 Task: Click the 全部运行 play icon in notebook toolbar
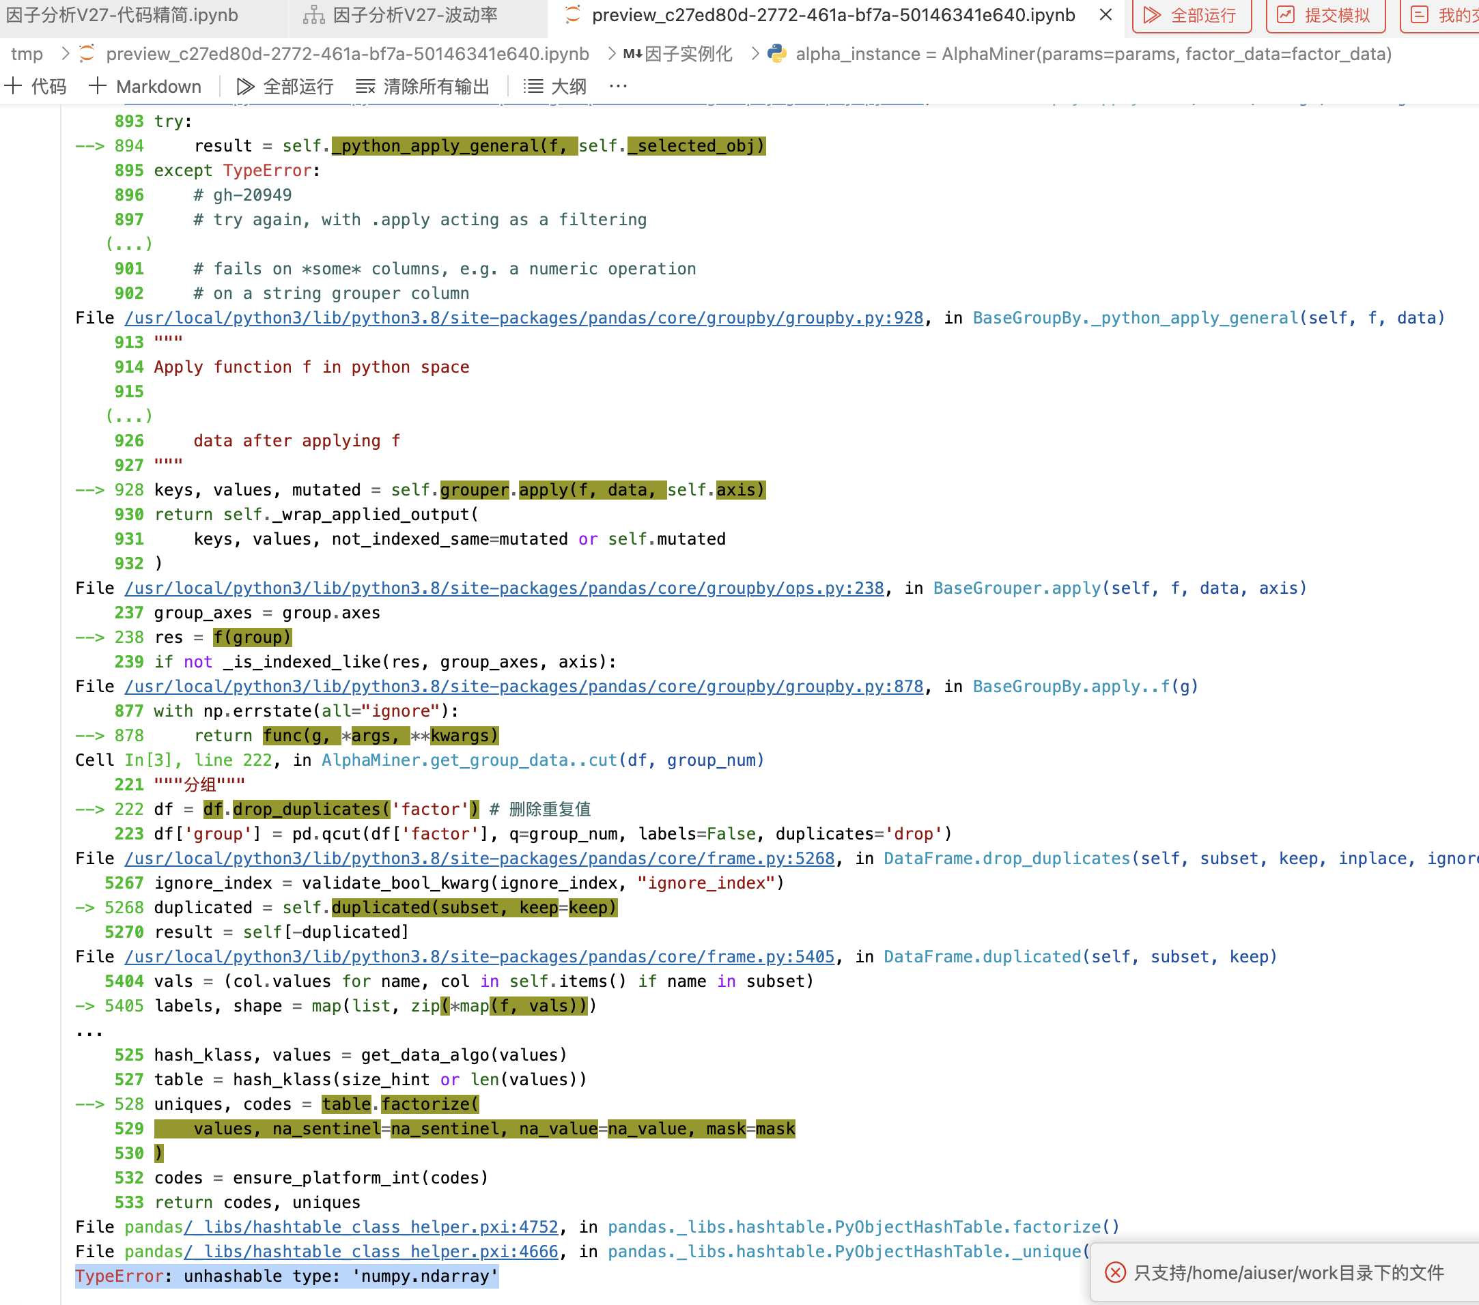point(245,87)
